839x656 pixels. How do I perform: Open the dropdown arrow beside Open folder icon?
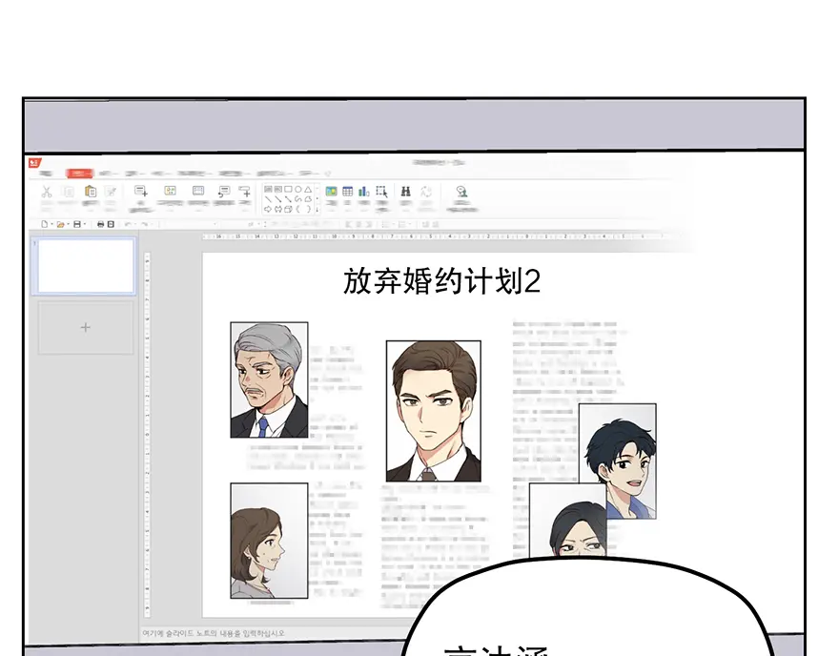coord(68,224)
